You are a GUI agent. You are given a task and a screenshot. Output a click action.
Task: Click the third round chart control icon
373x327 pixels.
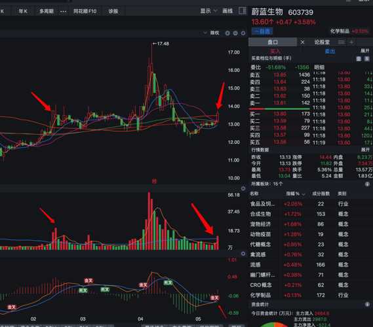pyautogui.click(x=243, y=33)
